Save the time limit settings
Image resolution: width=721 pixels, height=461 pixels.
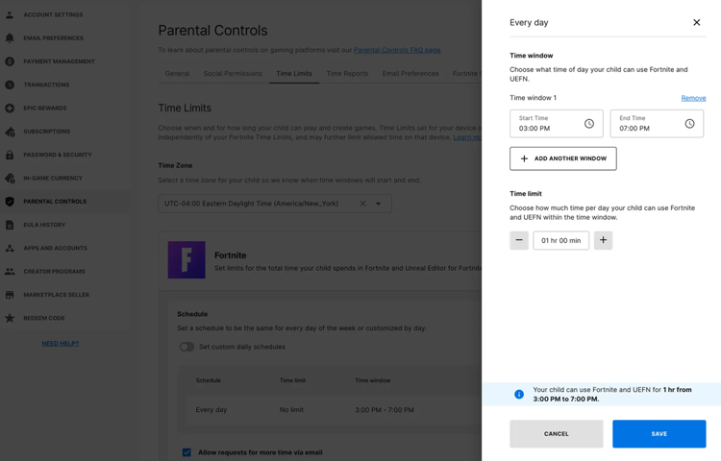pyautogui.click(x=659, y=434)
